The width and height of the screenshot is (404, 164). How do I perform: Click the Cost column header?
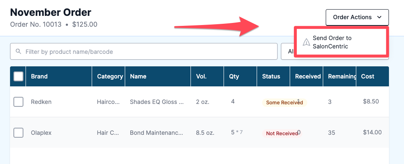368,76
